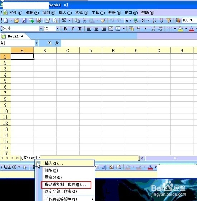
Task: Insert a chart using the chart wizard
Action: (178, 20)
